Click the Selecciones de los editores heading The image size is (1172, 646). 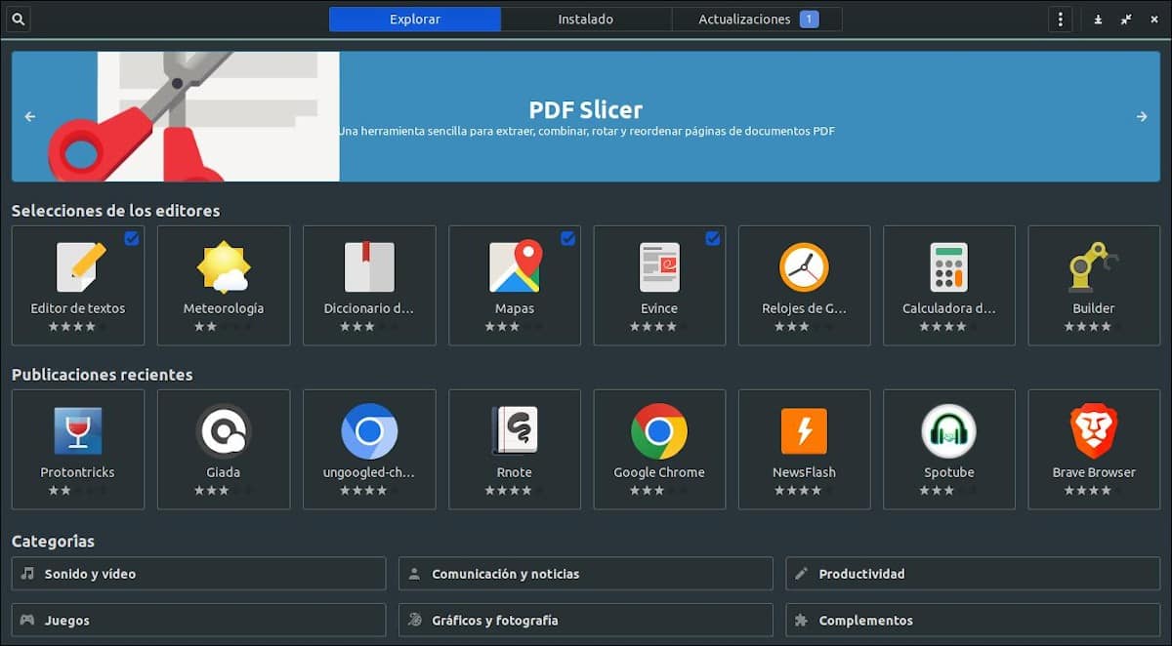115,211
